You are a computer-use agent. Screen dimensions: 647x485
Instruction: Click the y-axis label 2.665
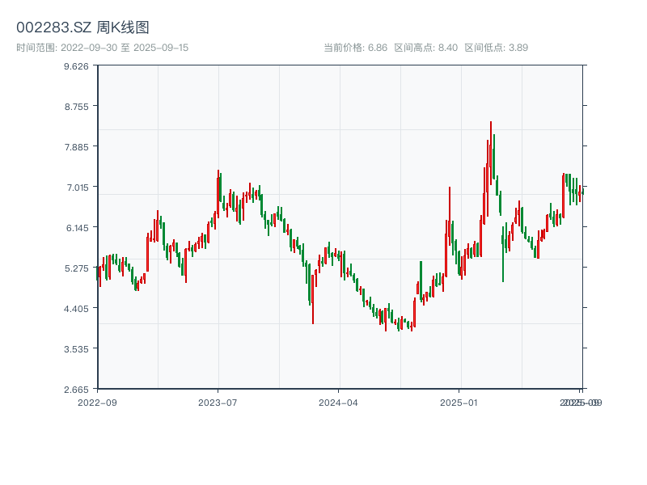coord(76,390)
